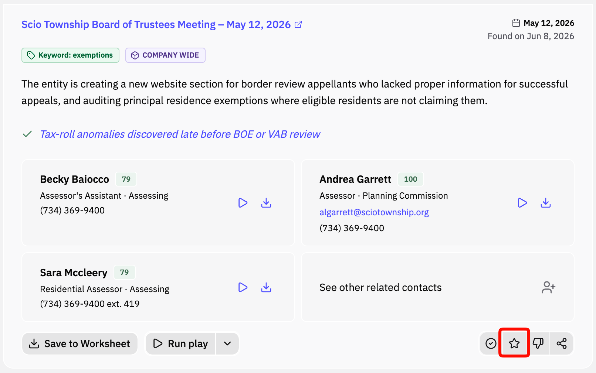Image resolution: width=596 pixels, height=373 pixels.
Task: Run play for Becky Baiocco
Action: tap(243, 203)
